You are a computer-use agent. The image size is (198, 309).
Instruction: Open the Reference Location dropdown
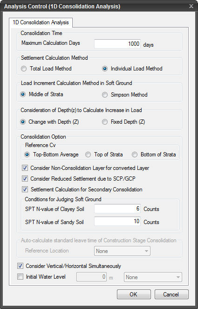coord(122,251)
